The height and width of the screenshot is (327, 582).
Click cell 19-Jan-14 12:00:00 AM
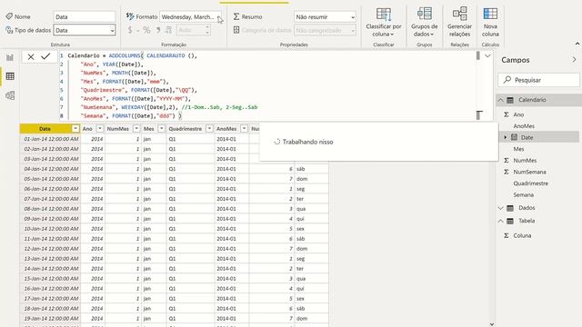pyautogui.click(x=51, y=319)
